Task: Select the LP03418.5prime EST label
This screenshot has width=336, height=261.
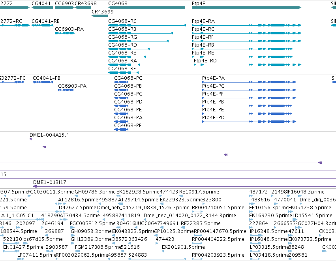Action: (x=269, y=255)
